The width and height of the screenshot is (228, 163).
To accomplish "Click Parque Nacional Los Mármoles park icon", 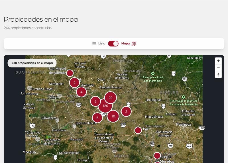I will click(x=153, y=74).
